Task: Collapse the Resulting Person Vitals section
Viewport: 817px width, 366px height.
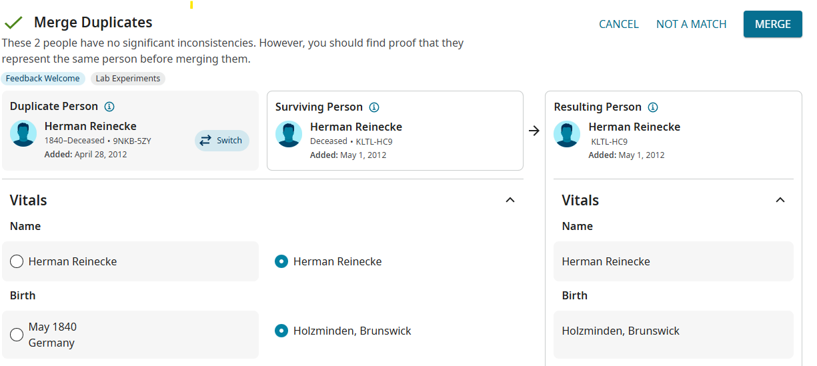Action: [780, 200]
